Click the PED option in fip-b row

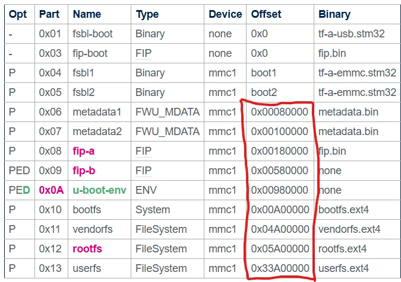pos(20,171)
